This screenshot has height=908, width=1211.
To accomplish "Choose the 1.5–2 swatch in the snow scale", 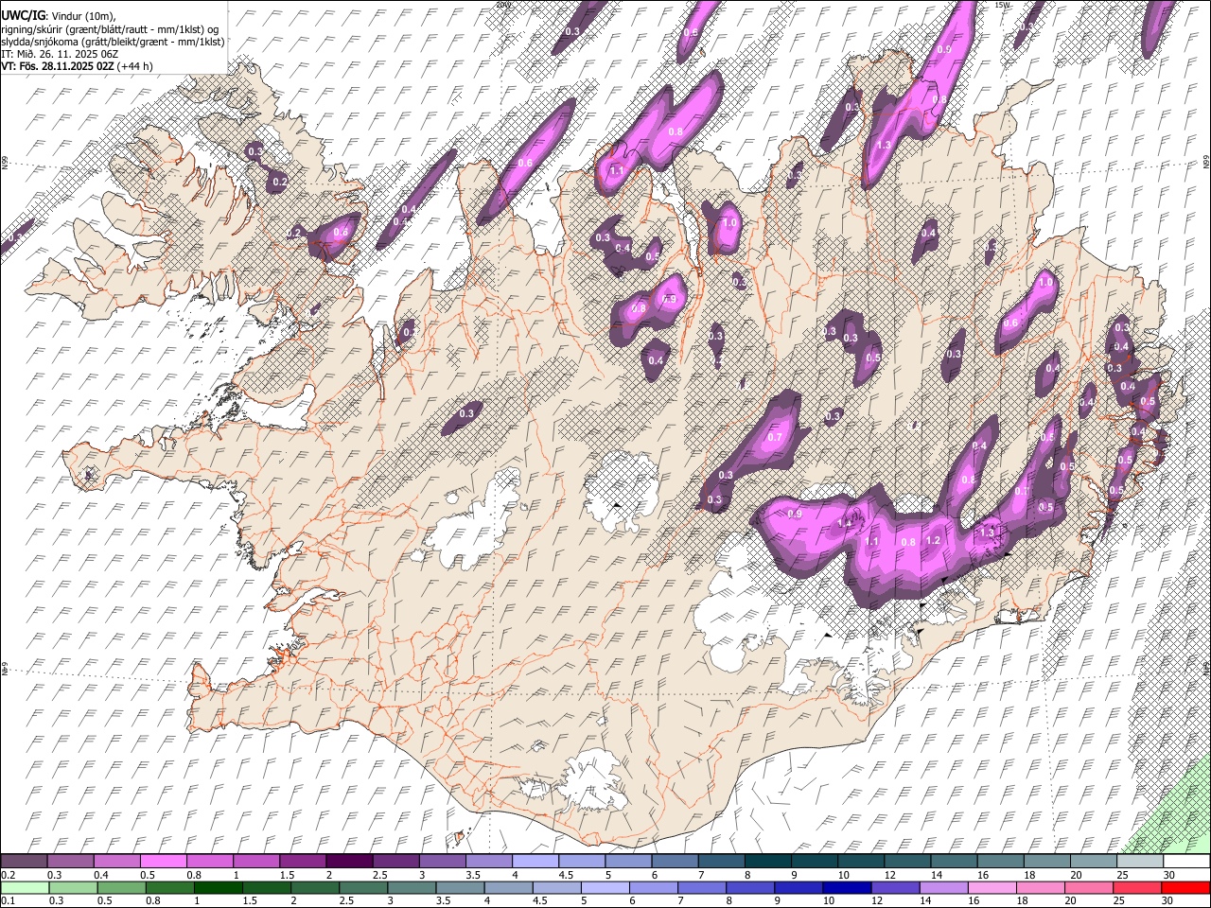I will [x=303, y=861].
